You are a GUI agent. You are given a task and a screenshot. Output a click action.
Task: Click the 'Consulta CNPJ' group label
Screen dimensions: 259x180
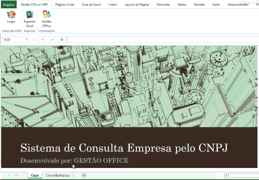pyautogui.click(x=11, y=31)
